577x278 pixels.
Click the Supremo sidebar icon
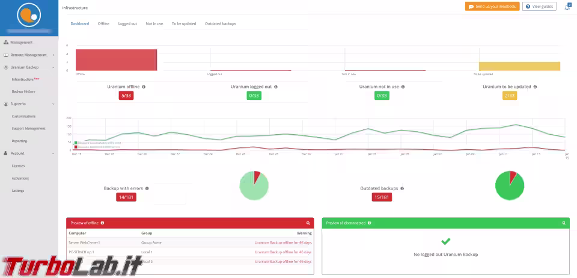pyautogui.click(x=6, y=104)
